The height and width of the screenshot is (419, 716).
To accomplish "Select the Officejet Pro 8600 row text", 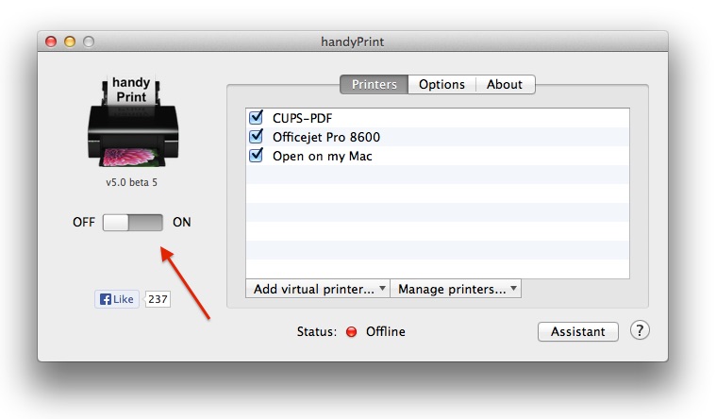I will point(326,137).
